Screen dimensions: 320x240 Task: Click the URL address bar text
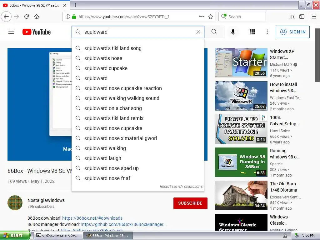(124, 17)
